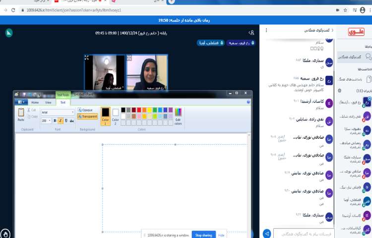Pick the purple color swatch in palette
This screenshot has height=238, width=372.
[x=170, y=110]
